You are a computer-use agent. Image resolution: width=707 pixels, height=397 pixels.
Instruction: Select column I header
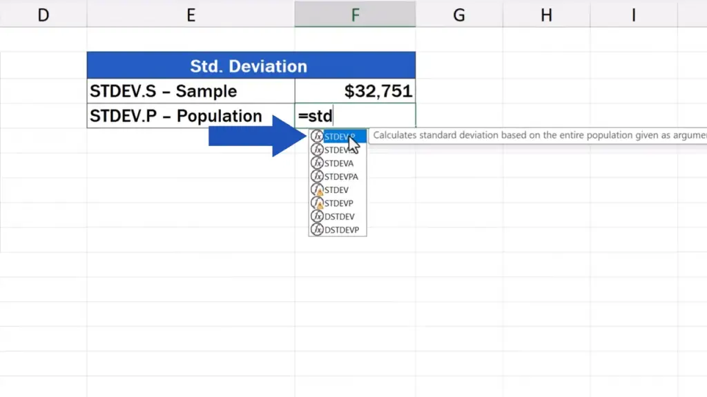[x=633, y=14]
